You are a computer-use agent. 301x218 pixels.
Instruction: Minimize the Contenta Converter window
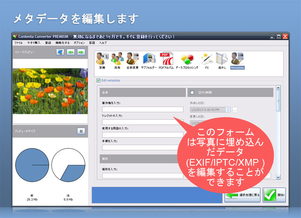tap(272, 36)
